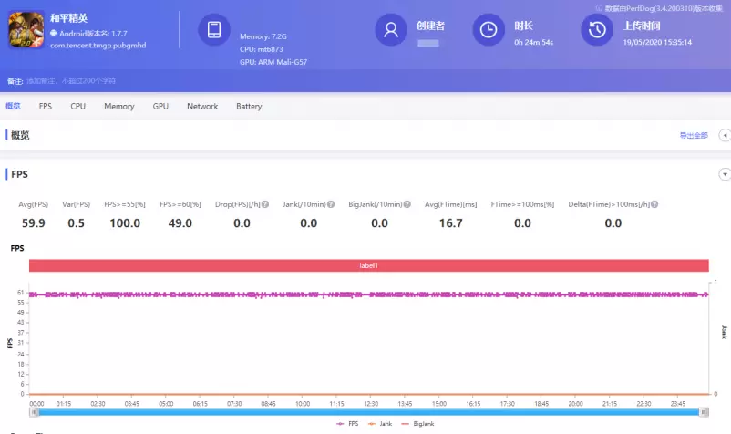The width and height of the screenshot is (731, 434).
Task: Switch to the CPU tab
Action: pos(78,106)
